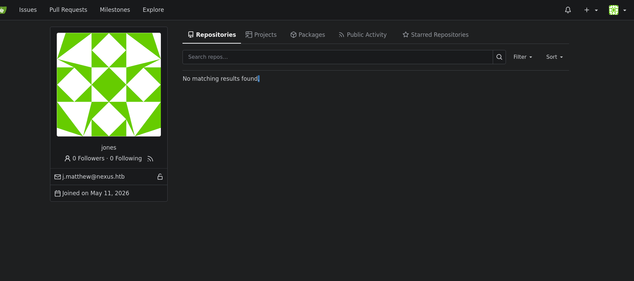Switch to the Projects tab
Screen dimensions: 634x281
click(x=261, y=35)
